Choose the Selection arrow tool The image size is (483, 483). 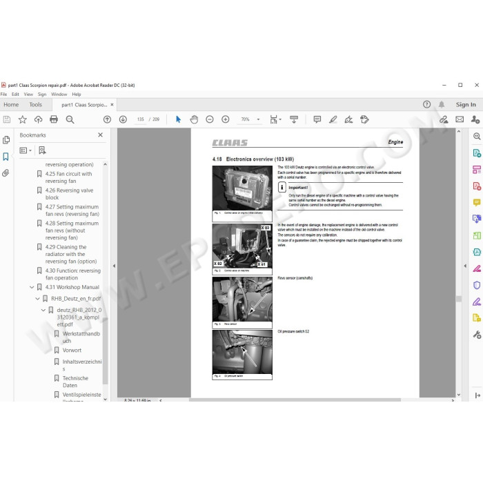click(178, 119)
